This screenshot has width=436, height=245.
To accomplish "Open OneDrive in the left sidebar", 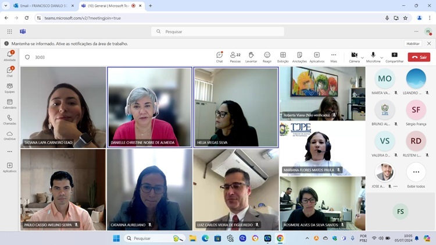I will point(10,136).
